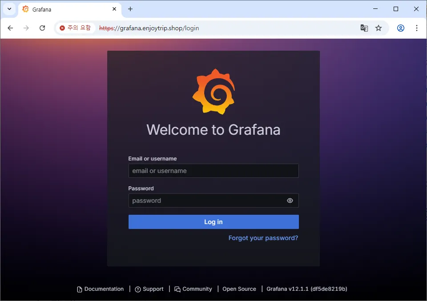Viewport: 427px width, 301px height.
Task: Click the Email or username field
Action: point(213,171)
